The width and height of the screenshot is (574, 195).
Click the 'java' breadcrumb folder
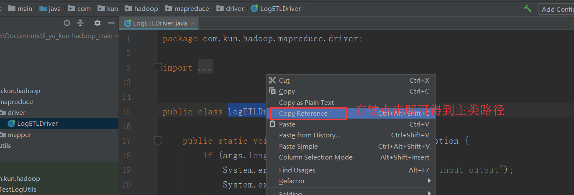click(x=50, y=8)
